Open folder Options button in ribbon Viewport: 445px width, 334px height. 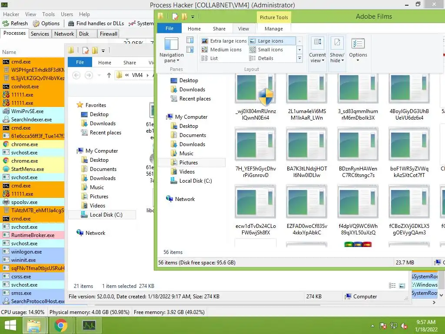[x=358, y=50]
